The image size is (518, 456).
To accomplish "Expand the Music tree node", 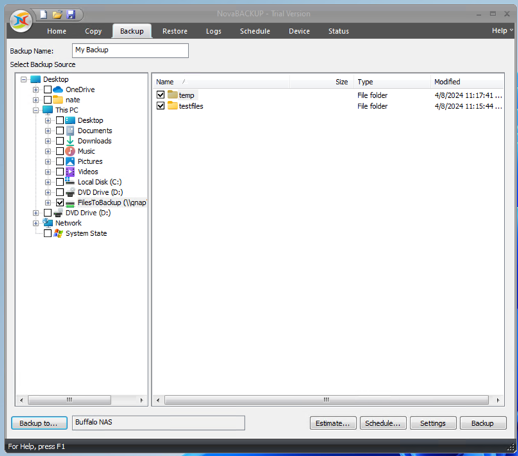I will pyautogui.click(x=48, y=151).
